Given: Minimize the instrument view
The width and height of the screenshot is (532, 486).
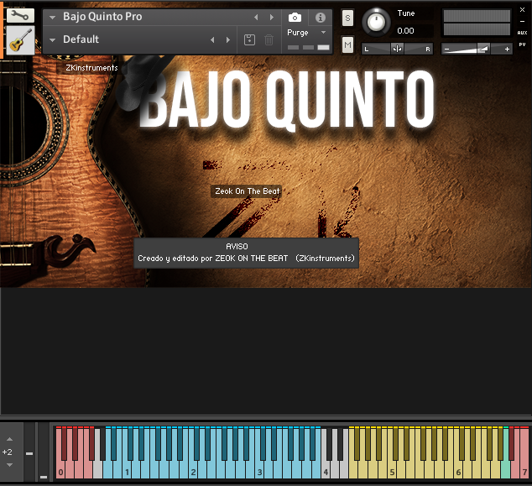Looking at the screenshot, I should (x=522, y=21).
